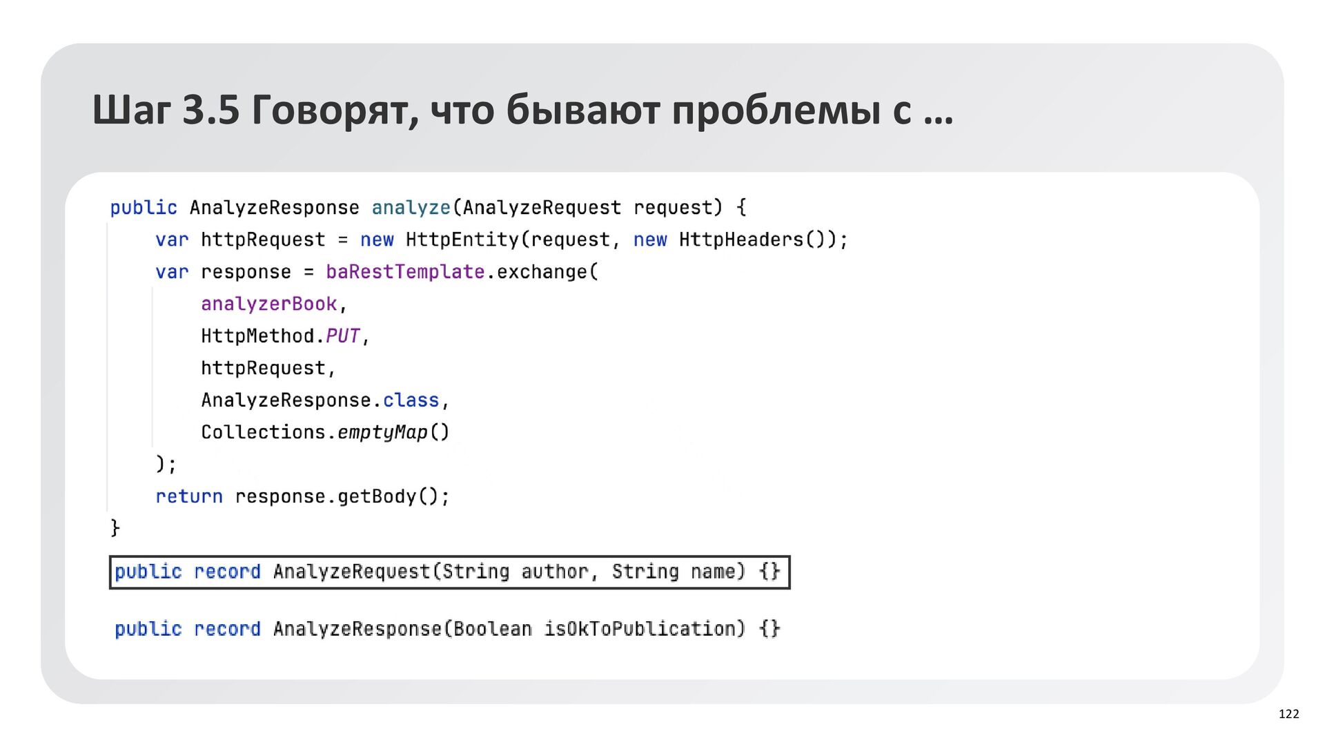Click 'Collections.emptyMap()' call
Image resolution: width=1325 pixels, height=747 pixels.
coord(325,432)
